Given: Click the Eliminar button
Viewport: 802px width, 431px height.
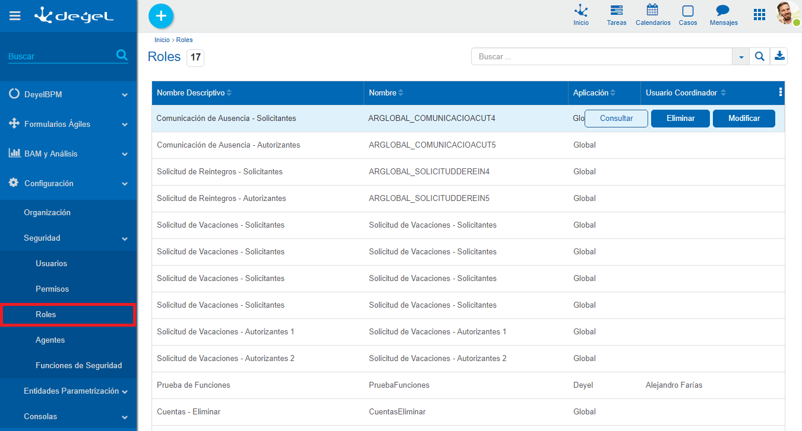Looking at the screenshot, I should pos(681,119).
